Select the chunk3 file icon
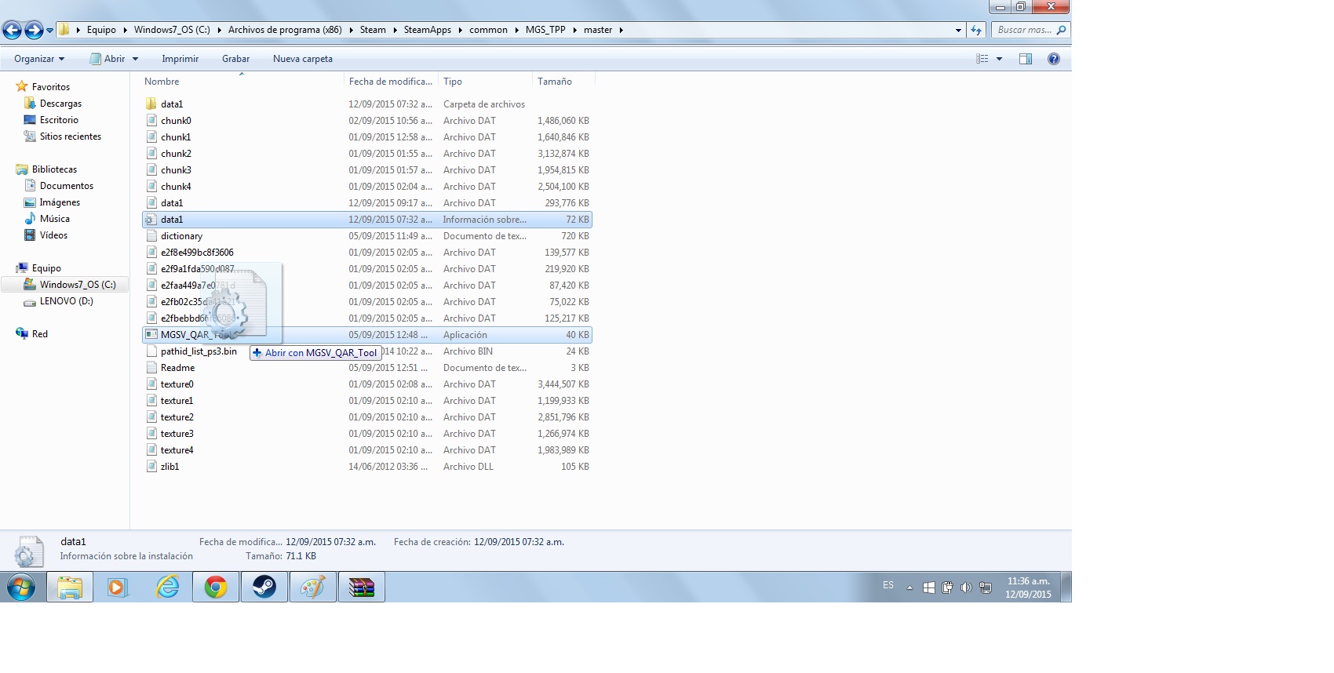Screen dimensions: 1334x673 click(151, 170)
